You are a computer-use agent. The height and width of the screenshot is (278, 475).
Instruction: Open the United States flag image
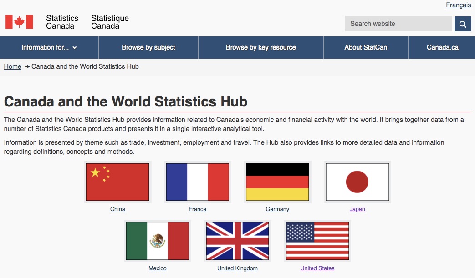317,241
